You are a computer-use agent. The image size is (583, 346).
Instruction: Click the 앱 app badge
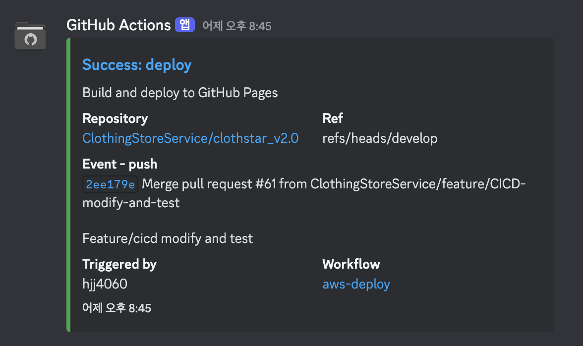click(185, 25)
